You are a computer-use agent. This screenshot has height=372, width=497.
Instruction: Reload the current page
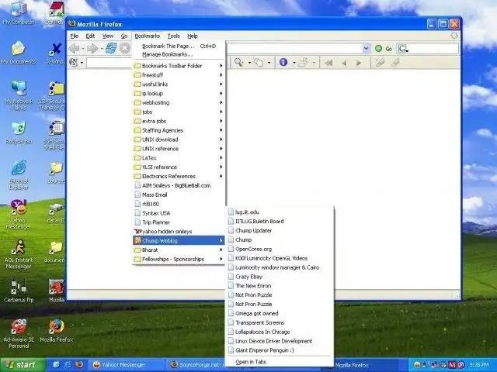tap(111, 49)
